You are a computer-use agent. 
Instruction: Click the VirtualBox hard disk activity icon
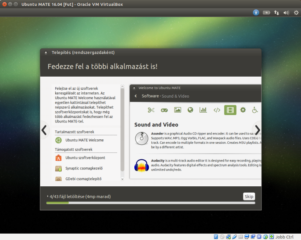[216, 237]
